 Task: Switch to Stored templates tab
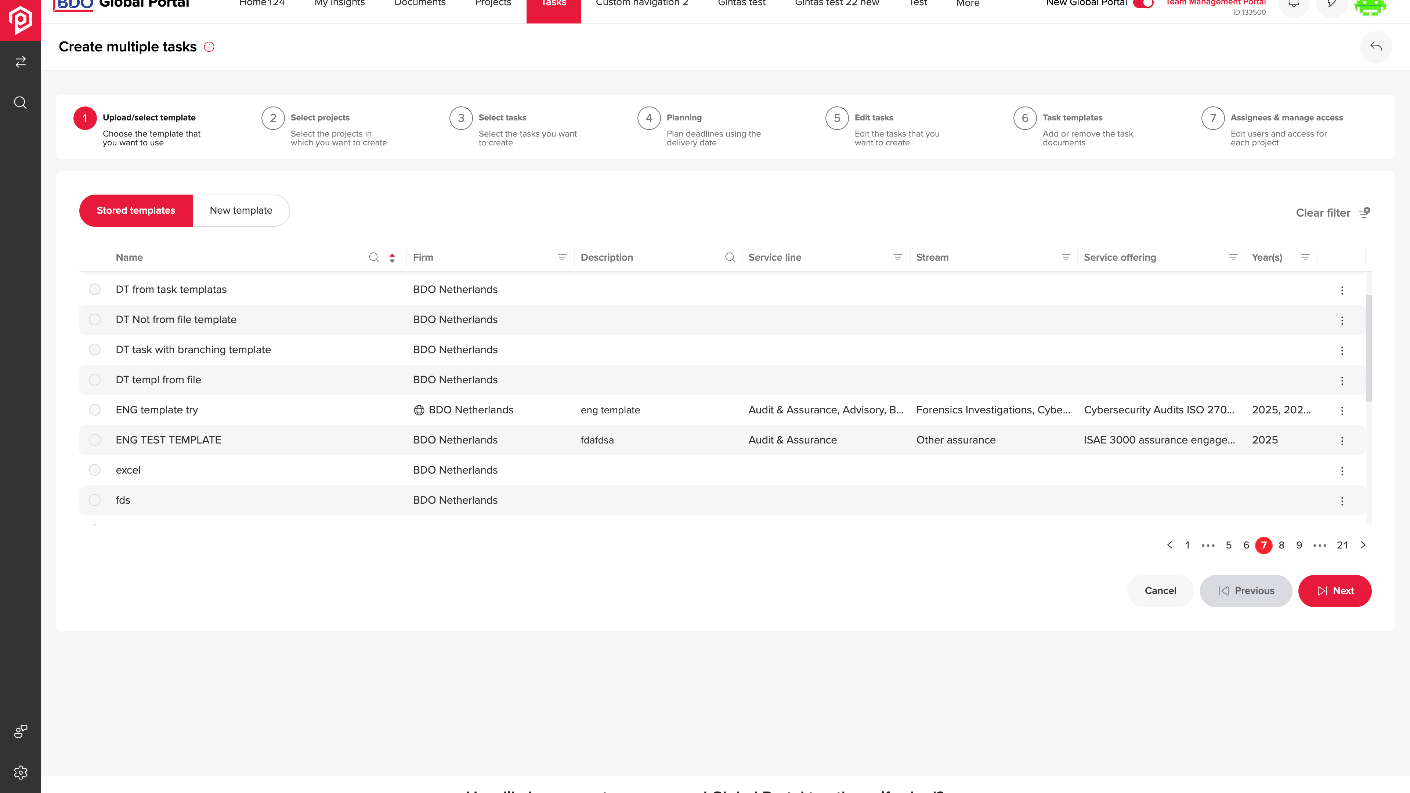[x=136, y=211]
